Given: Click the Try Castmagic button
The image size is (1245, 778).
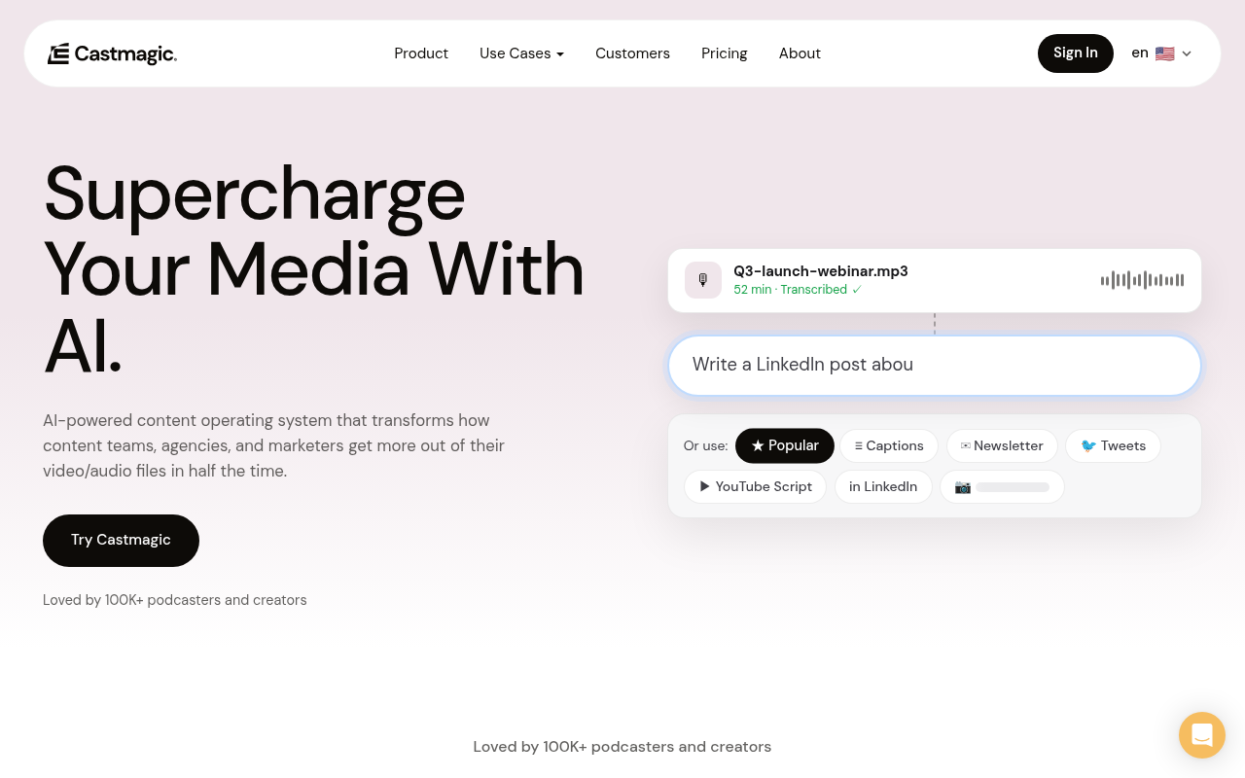Looking at the screenshot, I should coord(121,541).
